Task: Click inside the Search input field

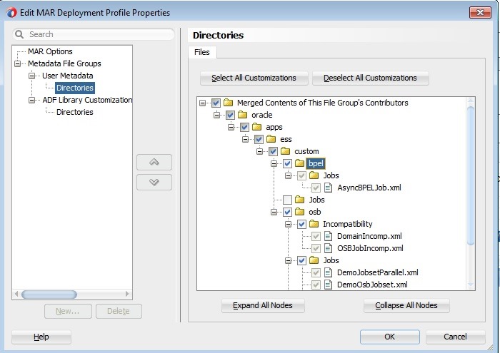Action: [99, 34]
